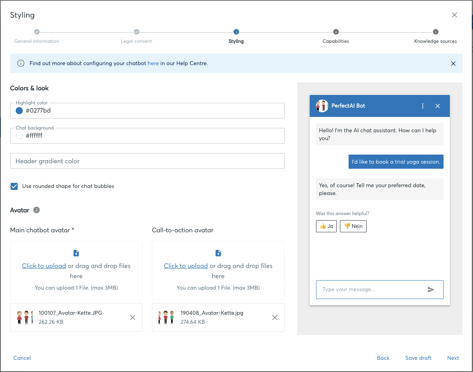
Task: Click the step 3 Styling circle
Action: pyautogui.click(x=236, y=32)
